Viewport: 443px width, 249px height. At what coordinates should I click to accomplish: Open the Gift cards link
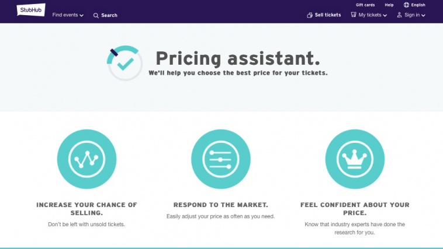coord(365,5)
